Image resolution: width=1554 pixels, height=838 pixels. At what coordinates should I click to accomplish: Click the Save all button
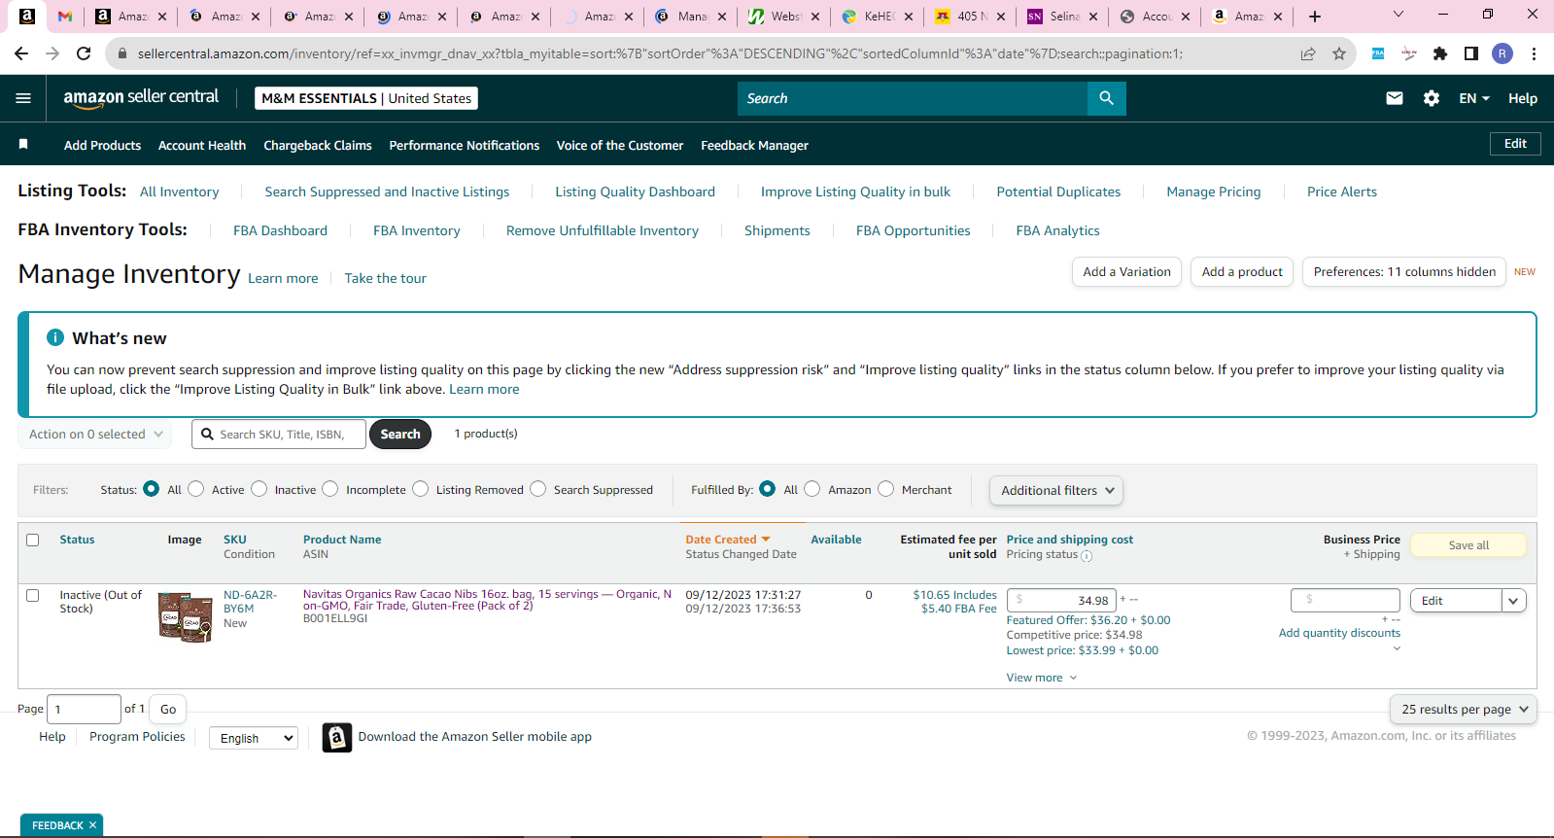coord(1468,545)
